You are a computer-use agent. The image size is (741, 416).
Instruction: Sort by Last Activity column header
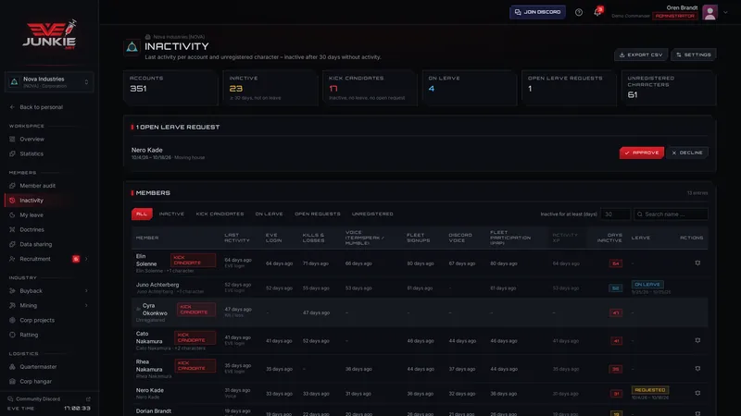(x=237, y=238)
